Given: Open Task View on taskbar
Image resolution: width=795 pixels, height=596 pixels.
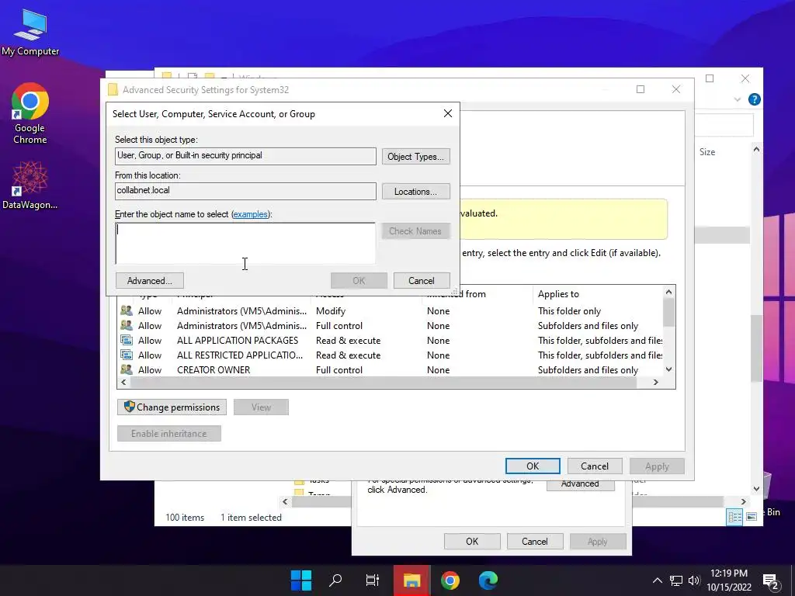Looking at the screenshot, I should (372, 580).
